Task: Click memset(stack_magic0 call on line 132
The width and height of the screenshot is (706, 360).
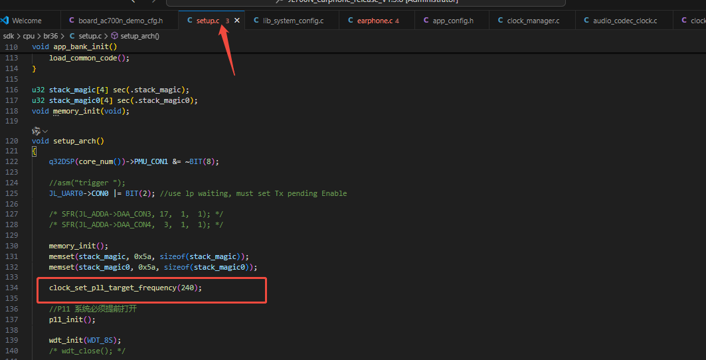Action: click(153, 267)
